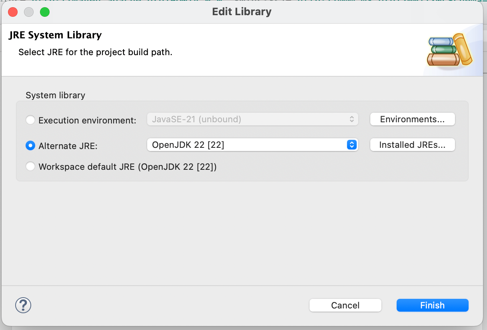This screenshot has width=487, height=330.
Task: Click the JRE System Library heading
Action: coord(55,35)
